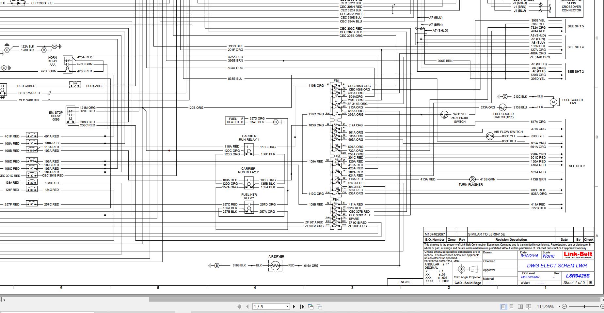Image resolution: width=604 pixels, height=313 pixels.
Task: Zoom in with the plus button
Action: tap(603, 306)
